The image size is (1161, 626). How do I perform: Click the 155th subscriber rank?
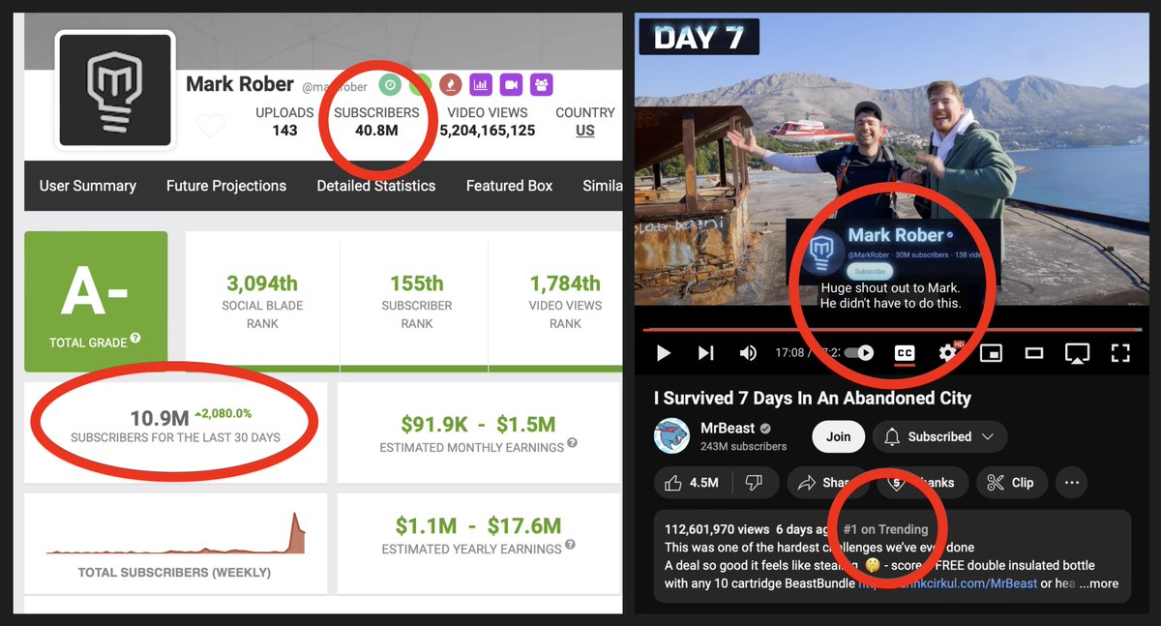pos(417,283)
